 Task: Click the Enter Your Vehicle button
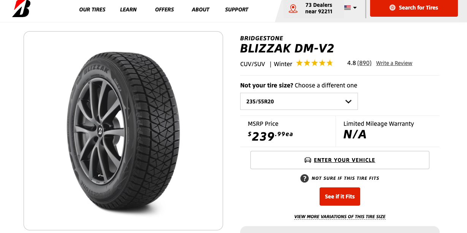[340, 160]
